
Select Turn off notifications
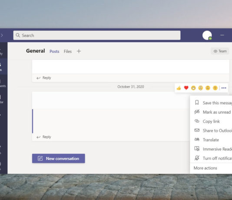tap(211, 158)
